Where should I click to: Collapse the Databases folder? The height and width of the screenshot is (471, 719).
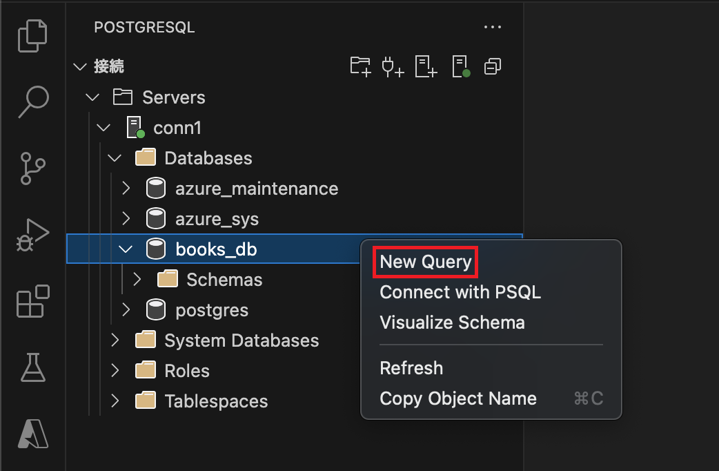(x=115, y=158)
